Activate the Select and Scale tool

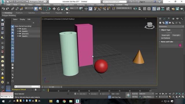[x=63, y=9]
